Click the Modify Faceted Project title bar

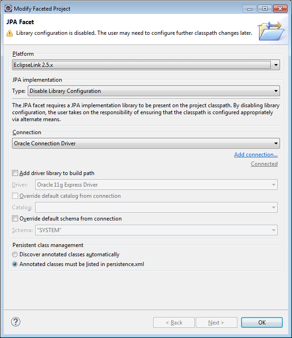pyautogui.click(x=125, y=8)
